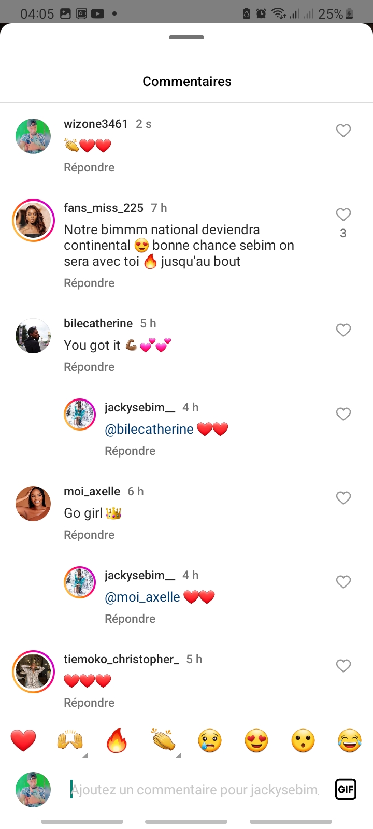Add the laughing tears emoji reaction
The width and height of the screenshot is (373, 829).
click(350, 740)
